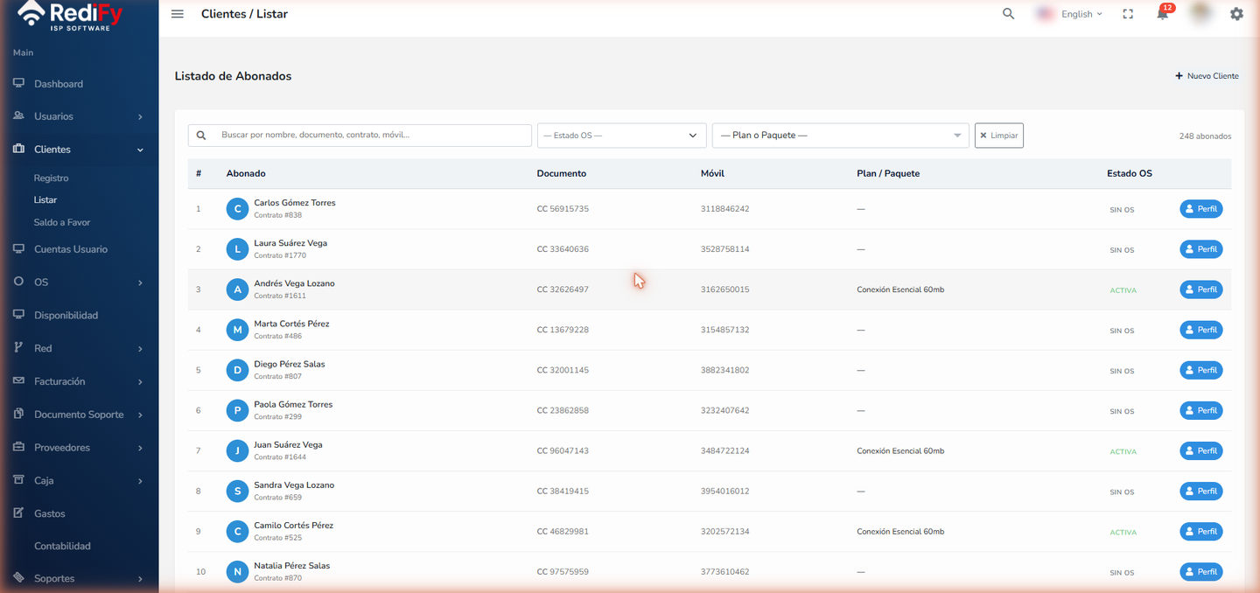Click the Facturación envelope icon
This screenshot has width=1260, height=593.
18,381
